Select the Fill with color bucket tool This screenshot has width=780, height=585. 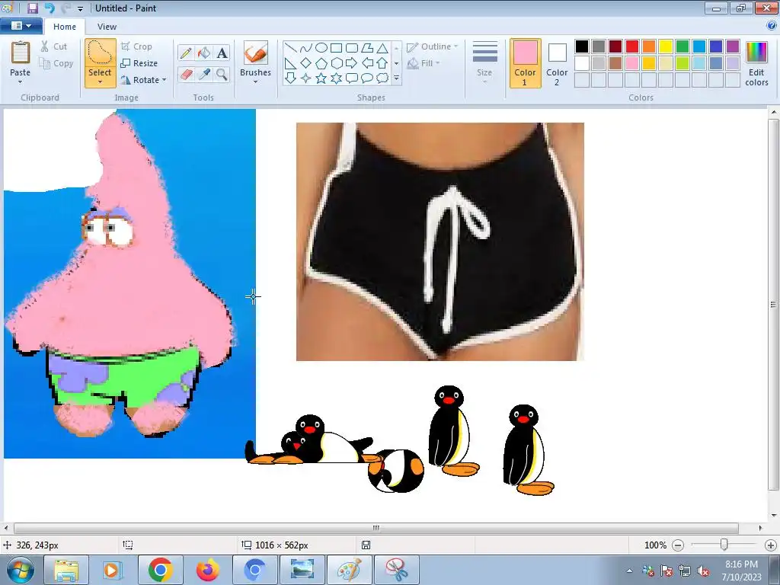204,53
